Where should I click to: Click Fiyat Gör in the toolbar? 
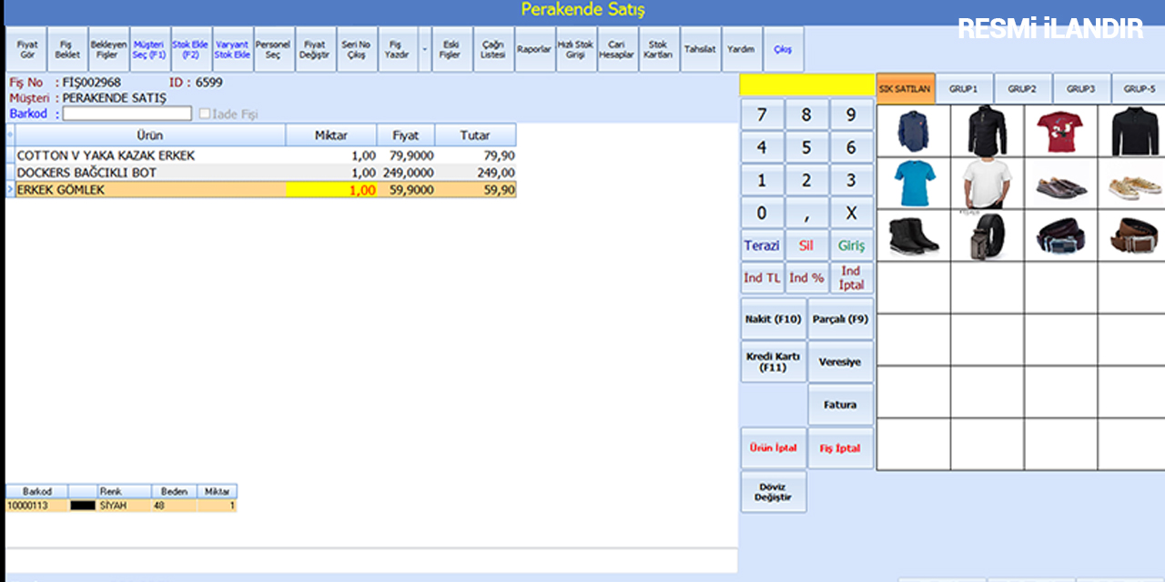coord(27,50)
